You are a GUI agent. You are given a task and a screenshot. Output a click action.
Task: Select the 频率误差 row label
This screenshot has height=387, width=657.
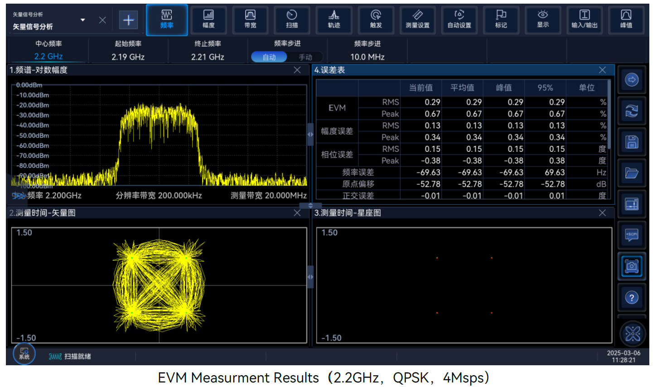click(358, 172)
